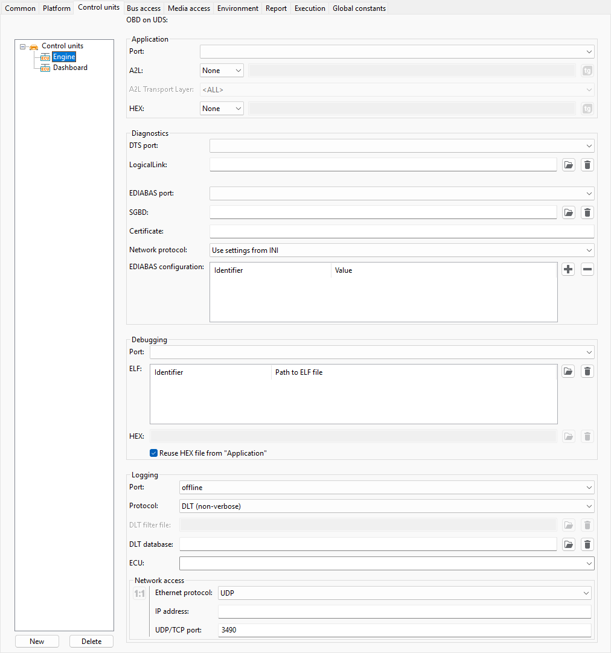
Task: Browse for an SGBD file
Action: coord(569,212)
